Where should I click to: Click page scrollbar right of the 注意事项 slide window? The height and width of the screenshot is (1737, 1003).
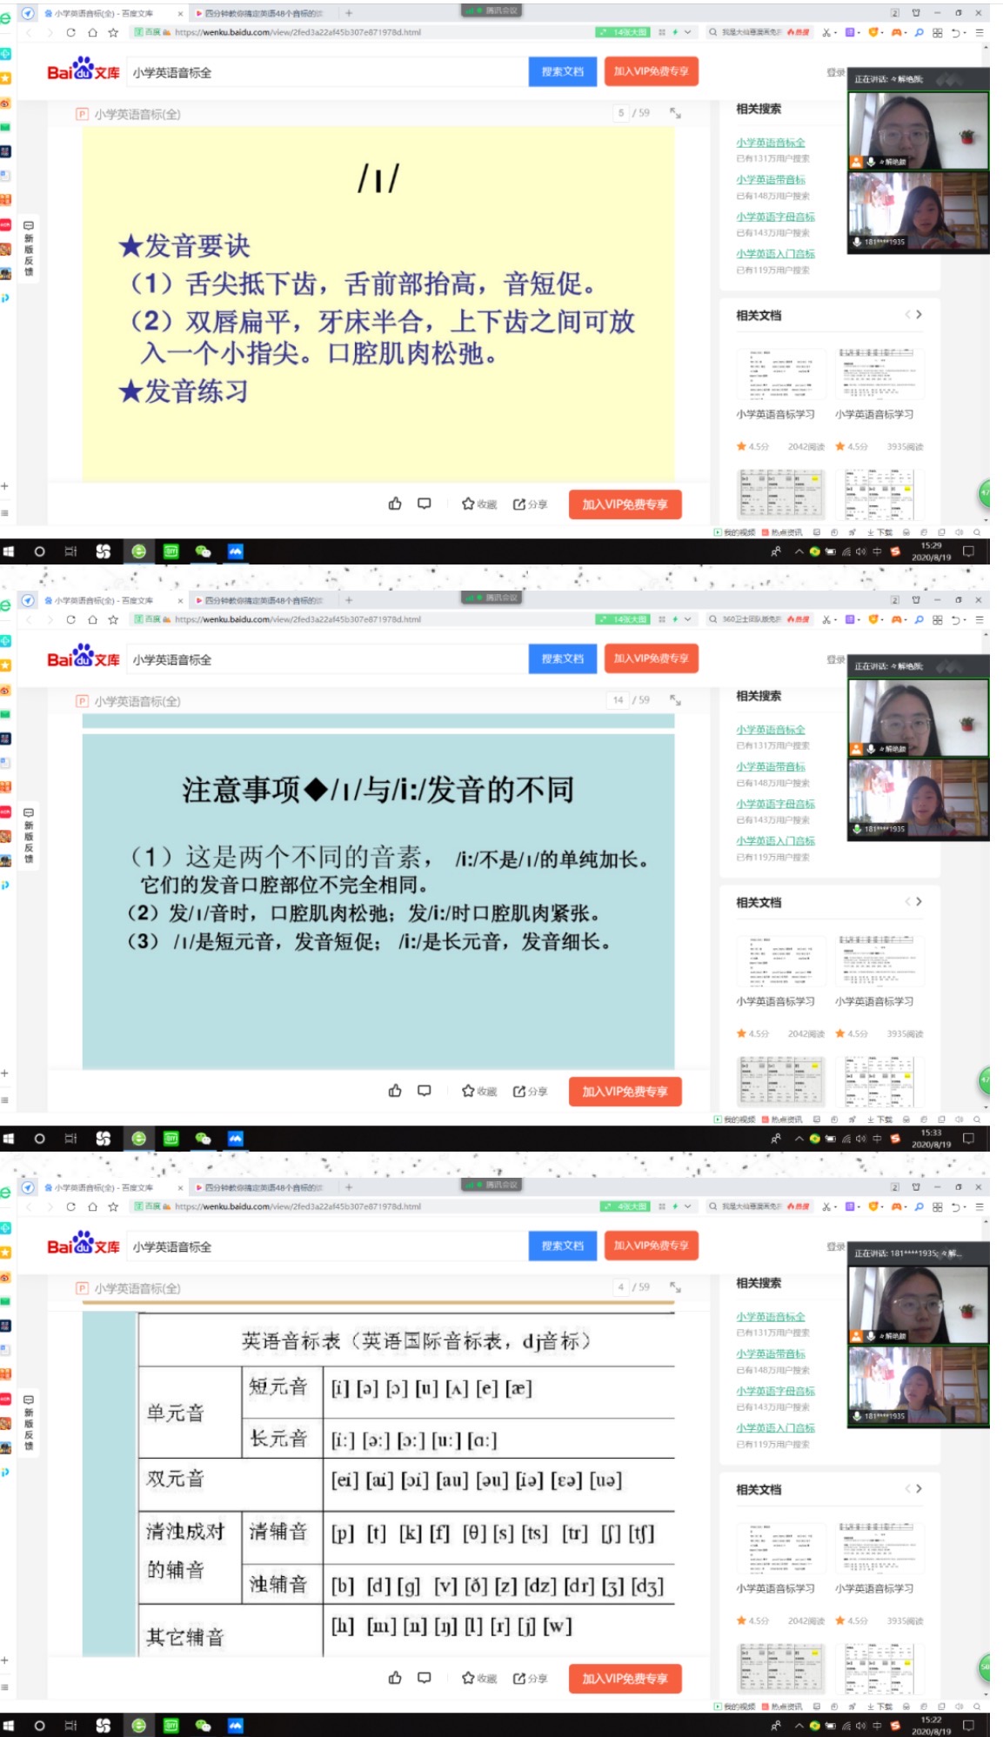(x=984, y=870)
